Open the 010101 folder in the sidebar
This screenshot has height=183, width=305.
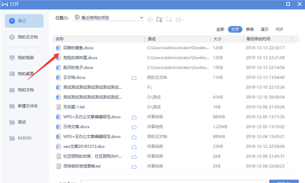click(21, 138)
